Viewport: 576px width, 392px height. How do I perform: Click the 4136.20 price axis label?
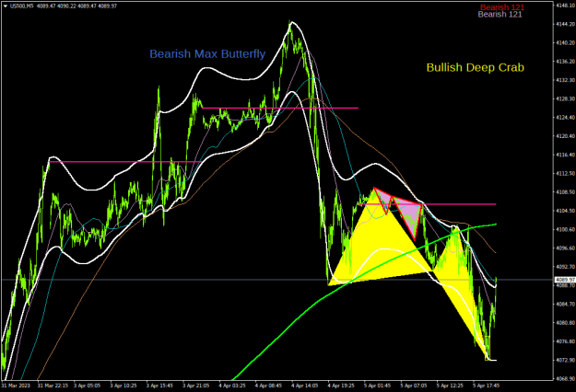[x=565, y=62]
